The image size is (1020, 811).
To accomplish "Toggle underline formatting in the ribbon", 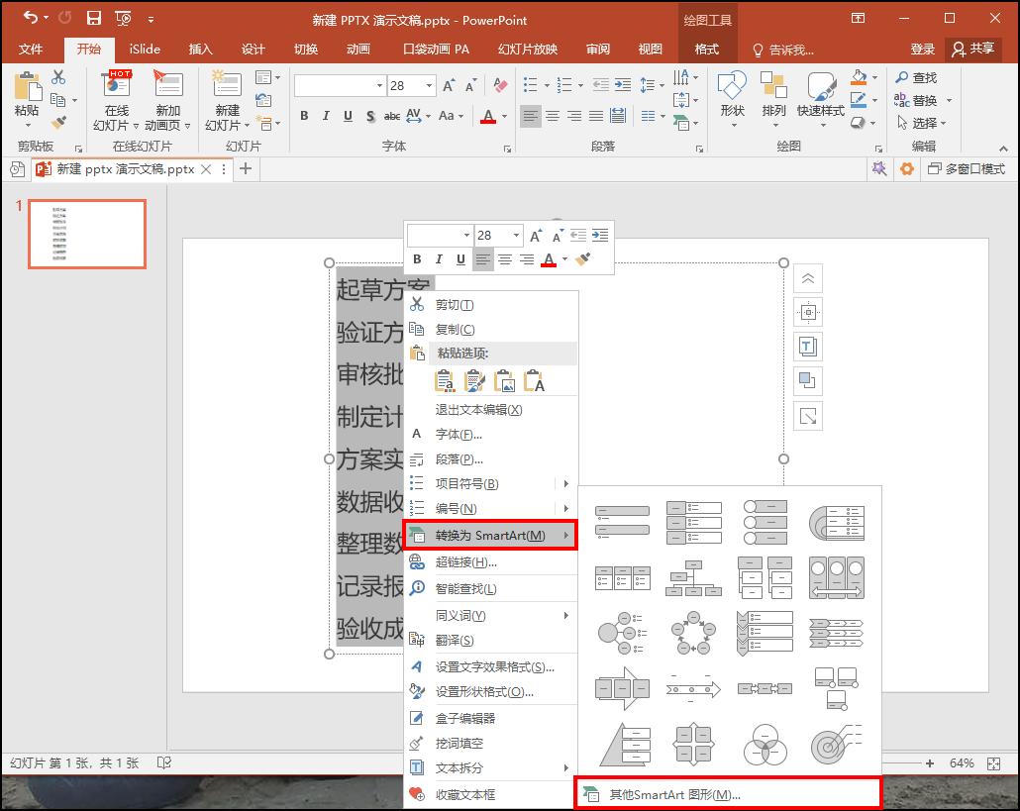I will (346, 116).
